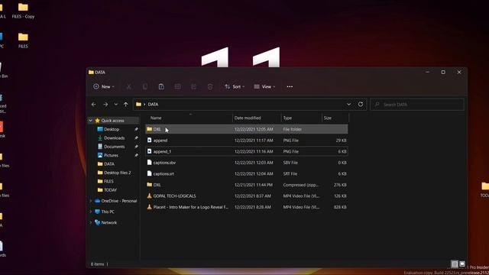Open This PC in sidebar
This screenshot has height=275, width=489.
point(108,212)
